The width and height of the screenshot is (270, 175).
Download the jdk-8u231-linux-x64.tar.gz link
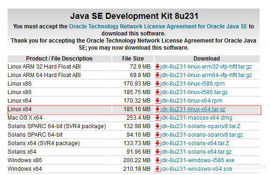(x=193, y=109)
